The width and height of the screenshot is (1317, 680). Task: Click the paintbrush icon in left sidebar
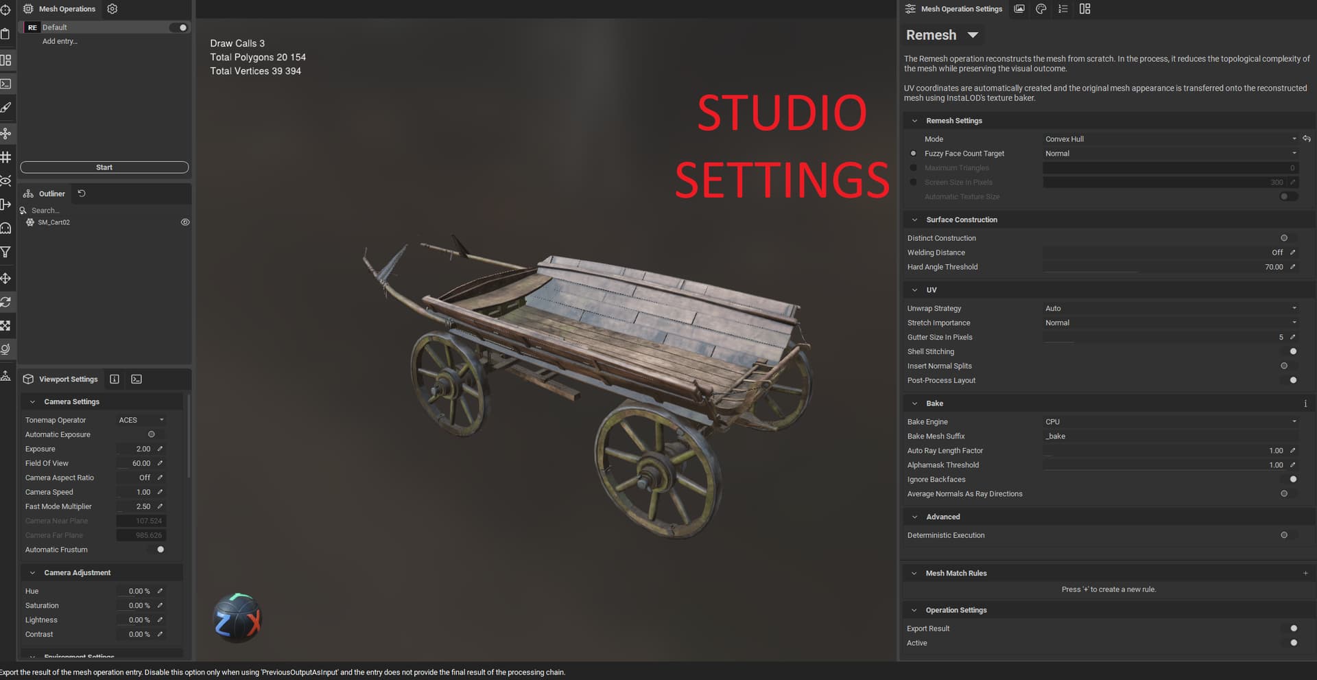[6, 108]
